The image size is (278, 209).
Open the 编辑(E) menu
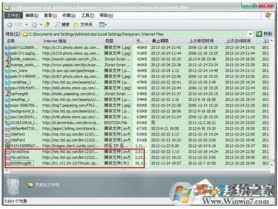pyautogui.click(x=32, y=15)
